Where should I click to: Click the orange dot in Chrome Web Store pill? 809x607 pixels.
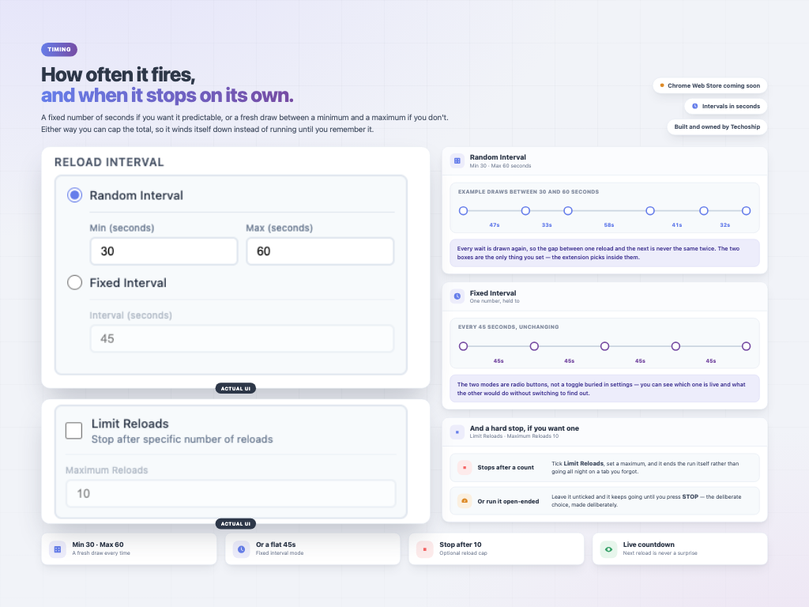pyautogui.click(x=662, y=85)
